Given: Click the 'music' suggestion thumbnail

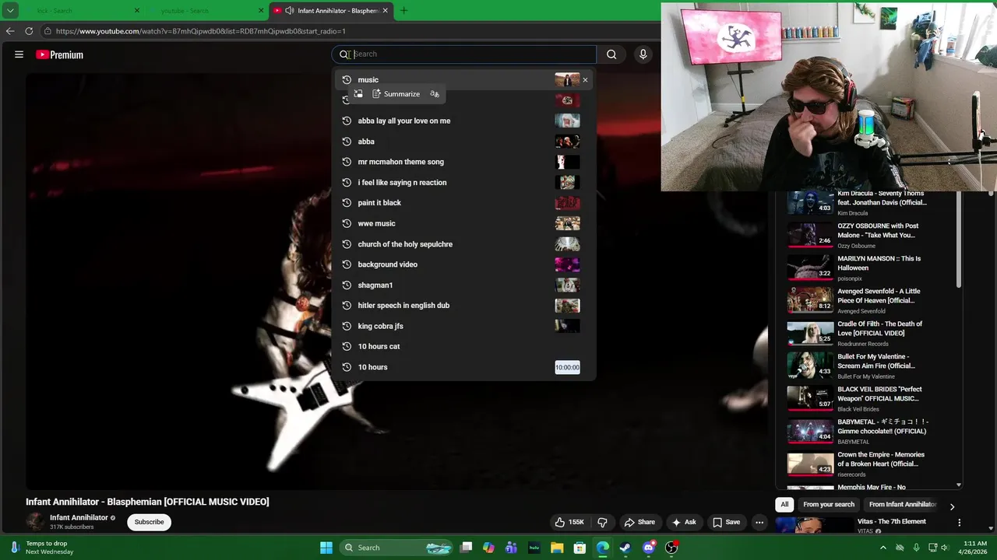Looking at the screenshot, I should [x=567, y=80].
